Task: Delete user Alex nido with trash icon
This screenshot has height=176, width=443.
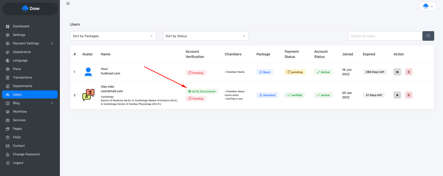Action: (x=409, y=95)
